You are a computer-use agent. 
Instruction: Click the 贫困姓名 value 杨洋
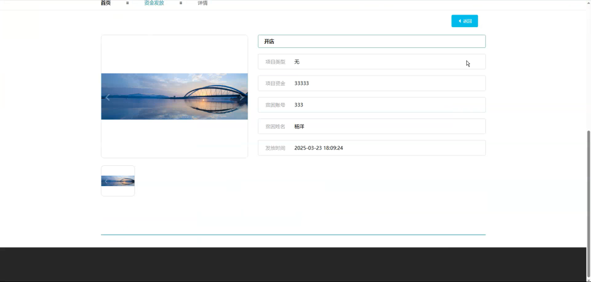click(300, 127)
